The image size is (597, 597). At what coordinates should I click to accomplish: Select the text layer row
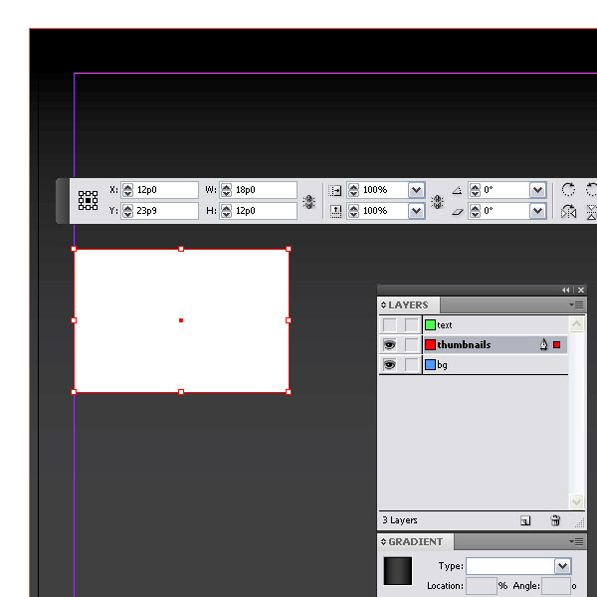coord(496,324)
